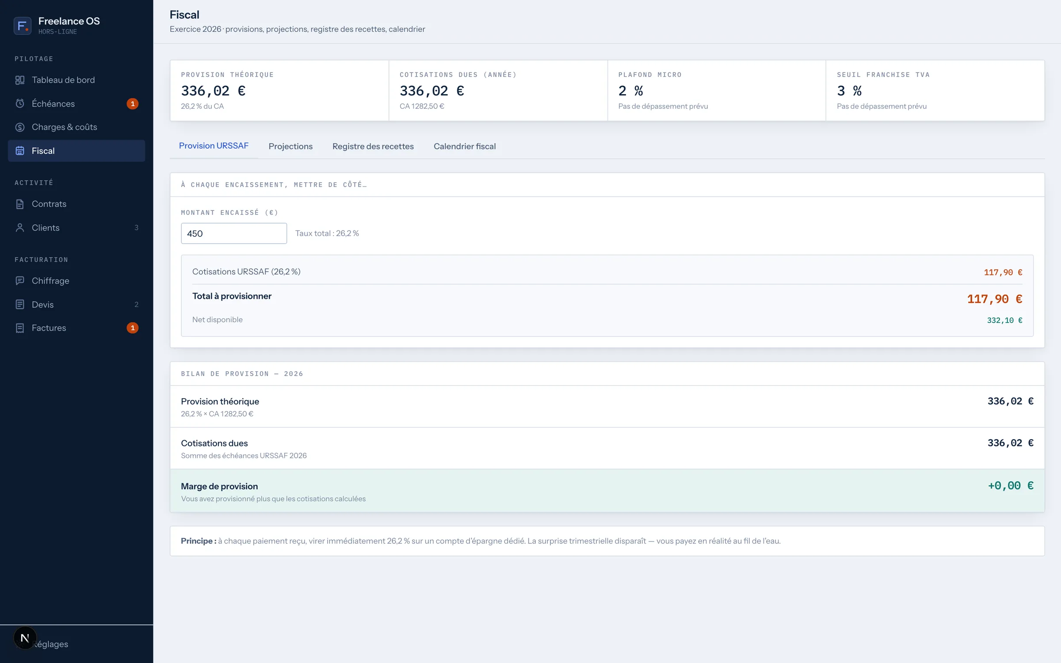Click the Fiscal page heading
The height and width of the screenshot is (663, 1061).
pyautogui.click(x=184, y=15)
